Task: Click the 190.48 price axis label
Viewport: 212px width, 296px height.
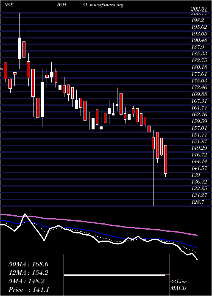Action: tap(199, 40)
